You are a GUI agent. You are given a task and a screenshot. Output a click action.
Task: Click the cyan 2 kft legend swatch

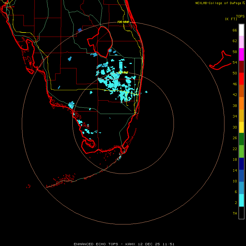click(241, 200)
